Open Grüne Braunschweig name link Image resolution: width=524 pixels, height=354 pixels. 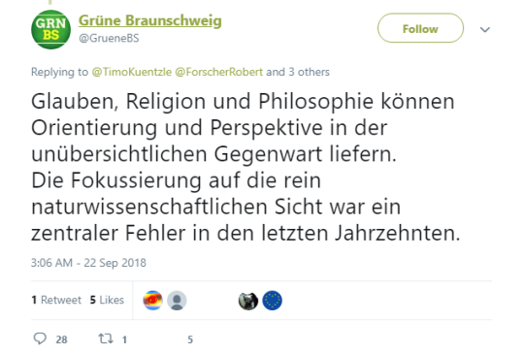tap(150, 20)
